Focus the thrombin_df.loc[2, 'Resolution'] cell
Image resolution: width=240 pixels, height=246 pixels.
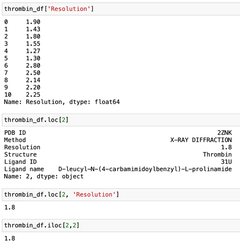click(x=121, y=194)
